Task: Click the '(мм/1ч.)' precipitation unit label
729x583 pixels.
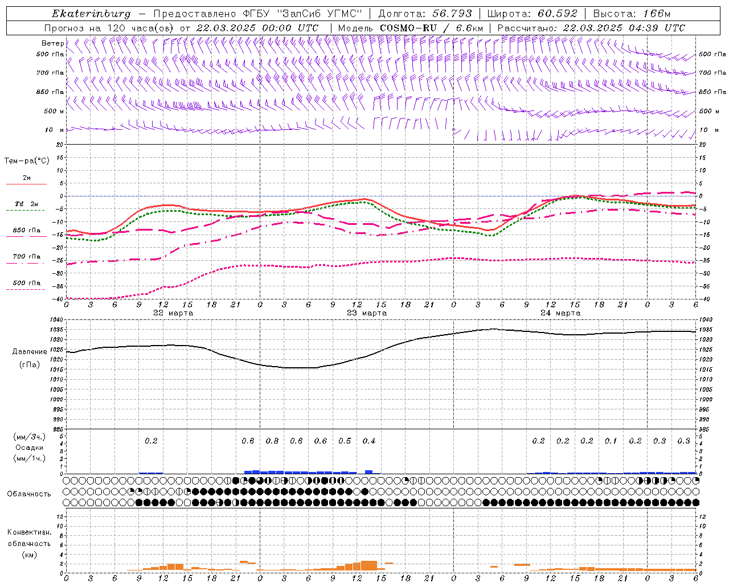Action: 30,458
